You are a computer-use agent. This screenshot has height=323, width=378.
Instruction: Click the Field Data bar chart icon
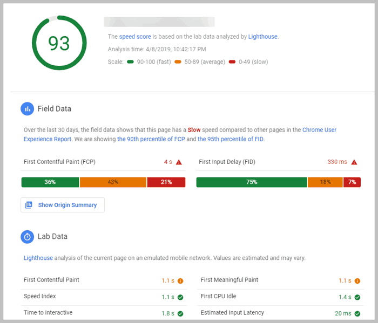click(x=28, y=109)
